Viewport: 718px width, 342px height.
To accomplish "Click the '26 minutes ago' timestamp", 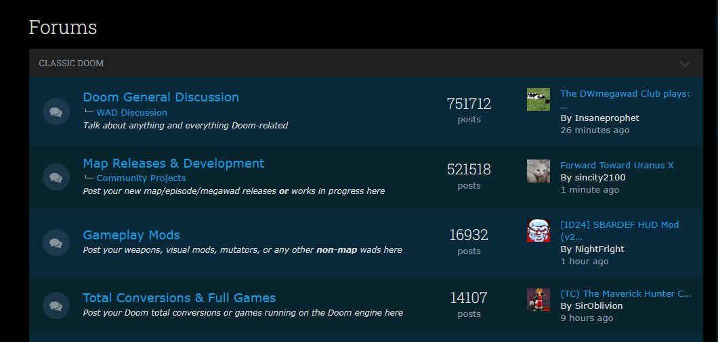I will click(x=595, y=130).
